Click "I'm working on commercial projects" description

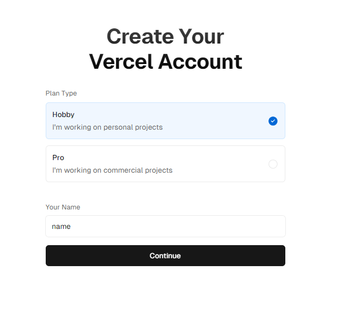[112, 171]
